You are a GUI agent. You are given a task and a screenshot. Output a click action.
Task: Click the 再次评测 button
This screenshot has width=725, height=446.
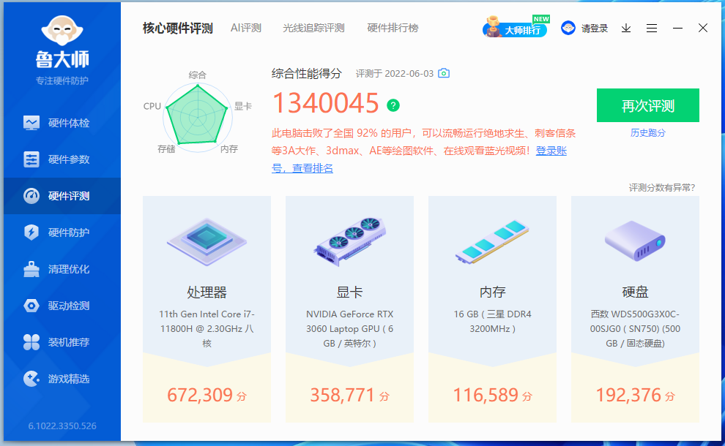tap(648, 105)
